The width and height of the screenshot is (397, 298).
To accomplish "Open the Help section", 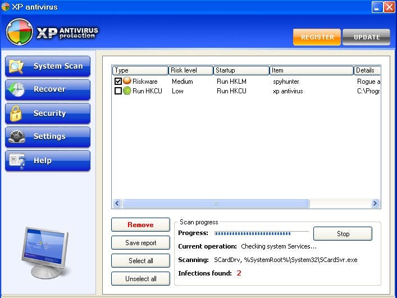I will [x=48, y=161].
